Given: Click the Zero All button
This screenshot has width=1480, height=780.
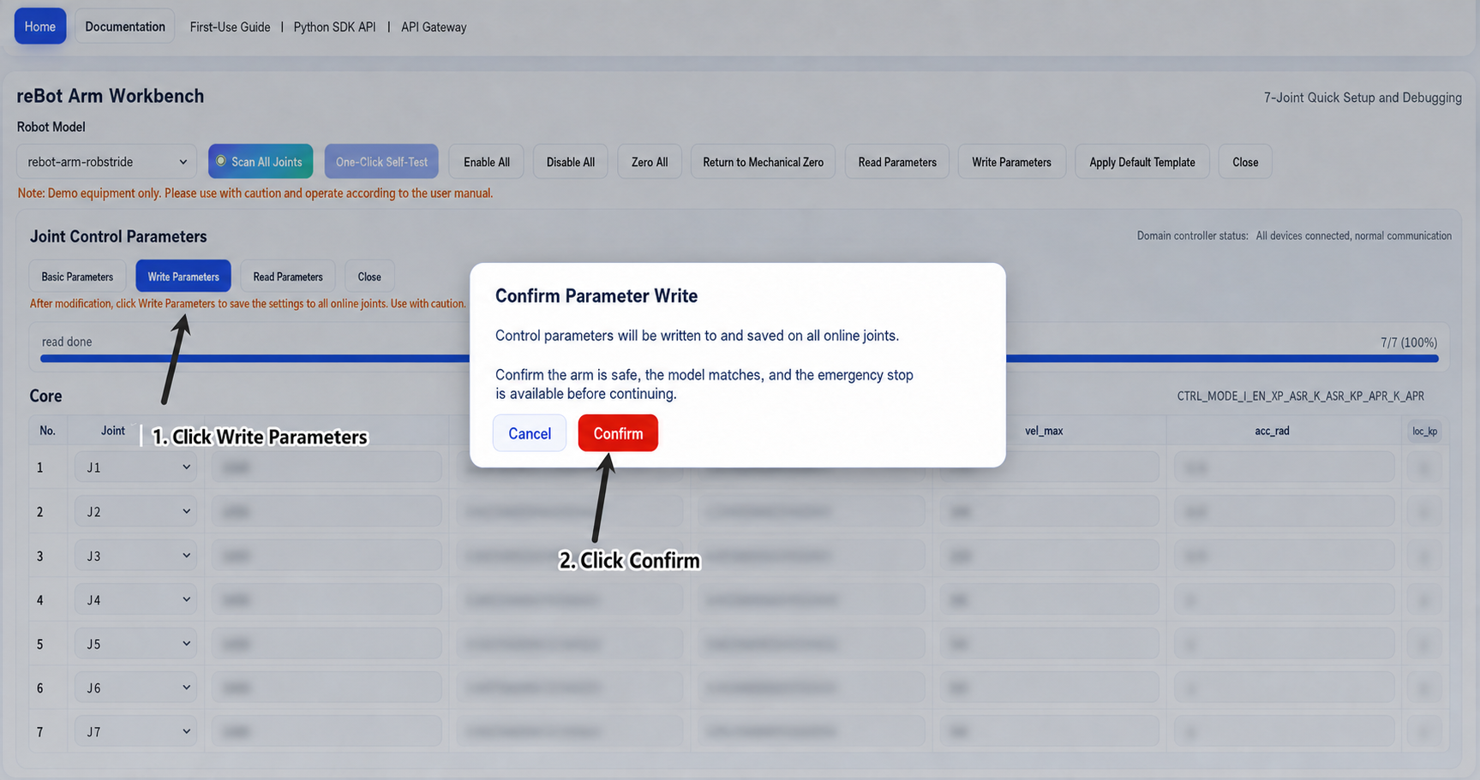Looking at the screenshot, I should coord(650,162).
